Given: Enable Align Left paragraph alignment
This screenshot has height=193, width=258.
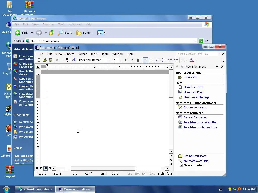Looking at the screenshot, I should (x=145, y=60).
